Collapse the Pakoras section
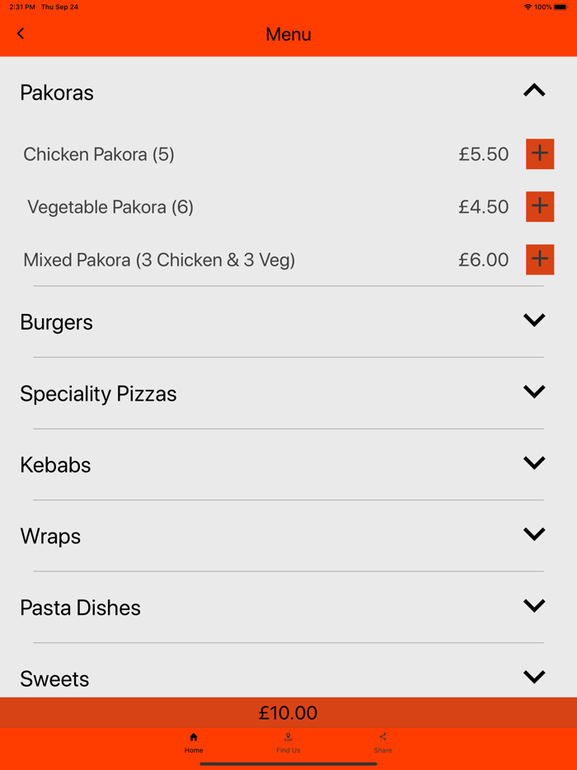The width and height of the screenshot is (577, 770). tap(534, 91)
